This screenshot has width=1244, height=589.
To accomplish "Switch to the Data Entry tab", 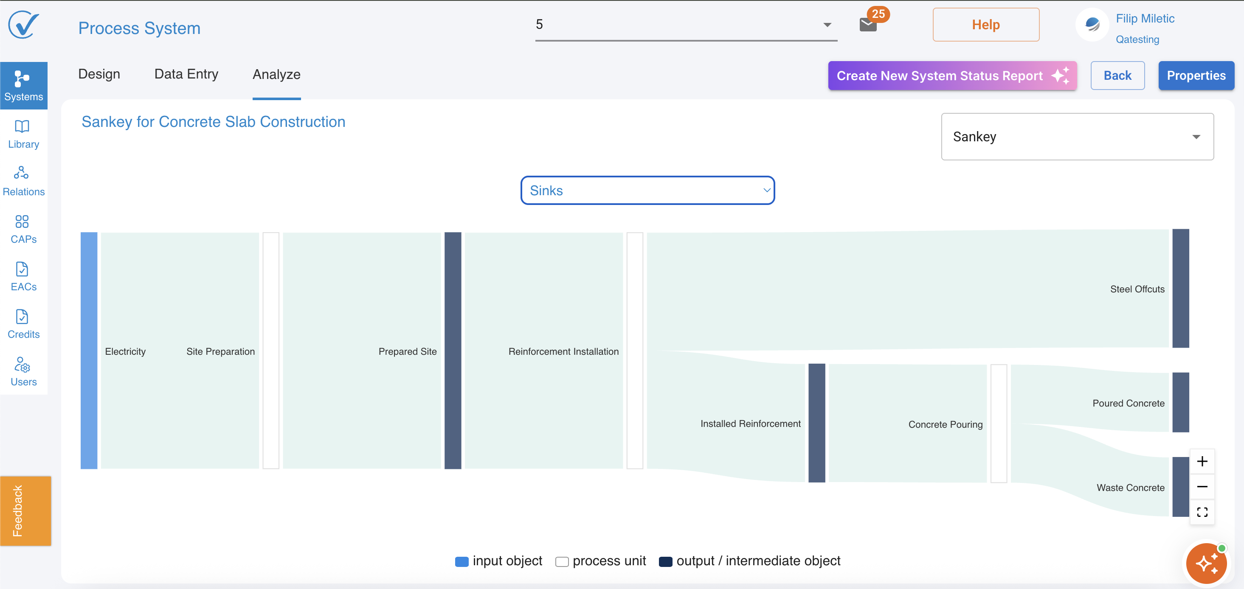I will pyautogui.click(x=186, y=74).
